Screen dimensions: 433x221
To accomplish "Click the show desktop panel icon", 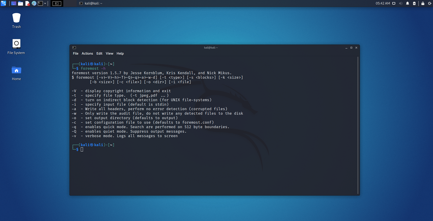I will click(x=14, y=3).
